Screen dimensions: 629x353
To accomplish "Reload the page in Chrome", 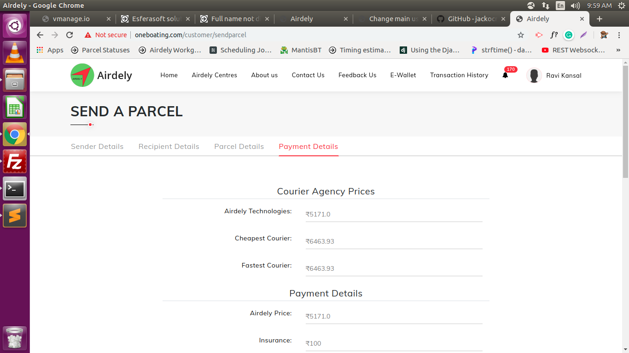I will click(x=70, y=35).
